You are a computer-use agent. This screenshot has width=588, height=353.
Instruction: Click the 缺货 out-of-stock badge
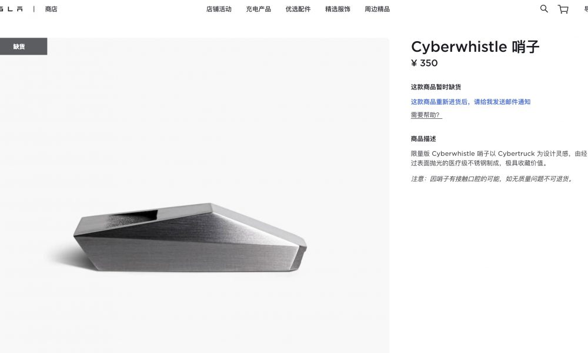19,46
